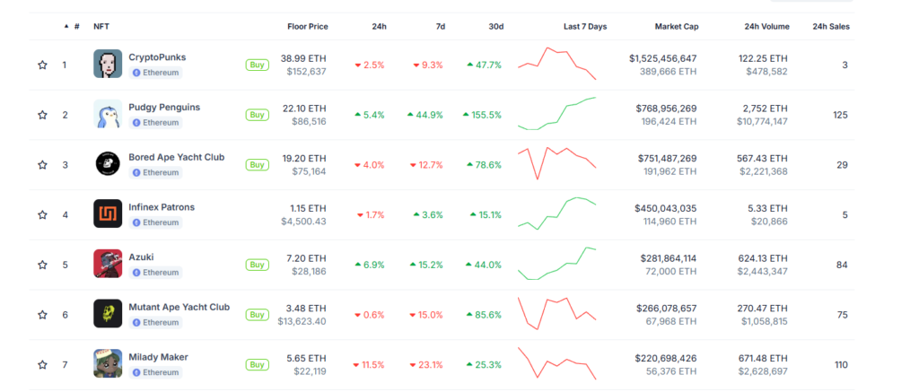Open the Azuki collection avatar
Viewport: 919px width, 392px height.
click(x=108, y=264)
